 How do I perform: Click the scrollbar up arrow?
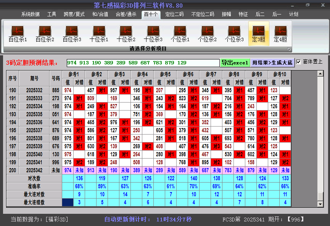[320, 74]
